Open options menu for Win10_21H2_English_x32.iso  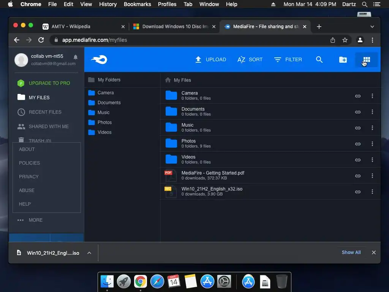[x=372, y=192]
